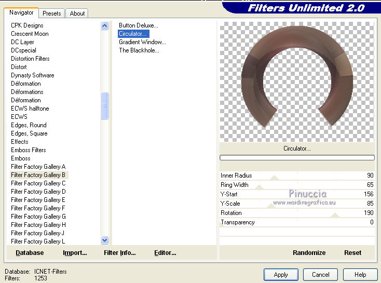Select ECWS category
The height and width of the screenshot is (283, 381).
pyautogui.click(x=19, y=117)
